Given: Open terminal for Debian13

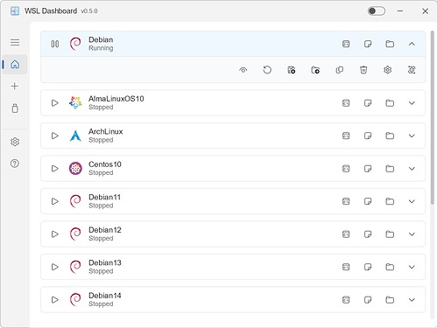Looking at the screenshot, I should (346, 267).
